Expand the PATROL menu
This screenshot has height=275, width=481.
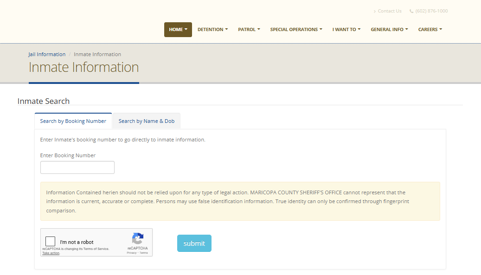tap(249, 30)
